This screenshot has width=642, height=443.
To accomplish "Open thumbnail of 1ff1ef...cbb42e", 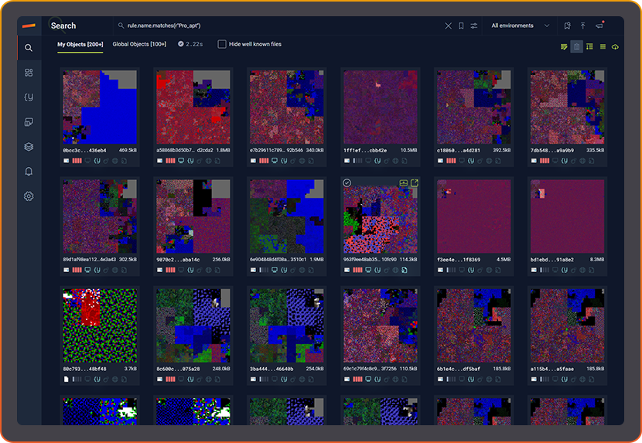I will tap(381, 107).
